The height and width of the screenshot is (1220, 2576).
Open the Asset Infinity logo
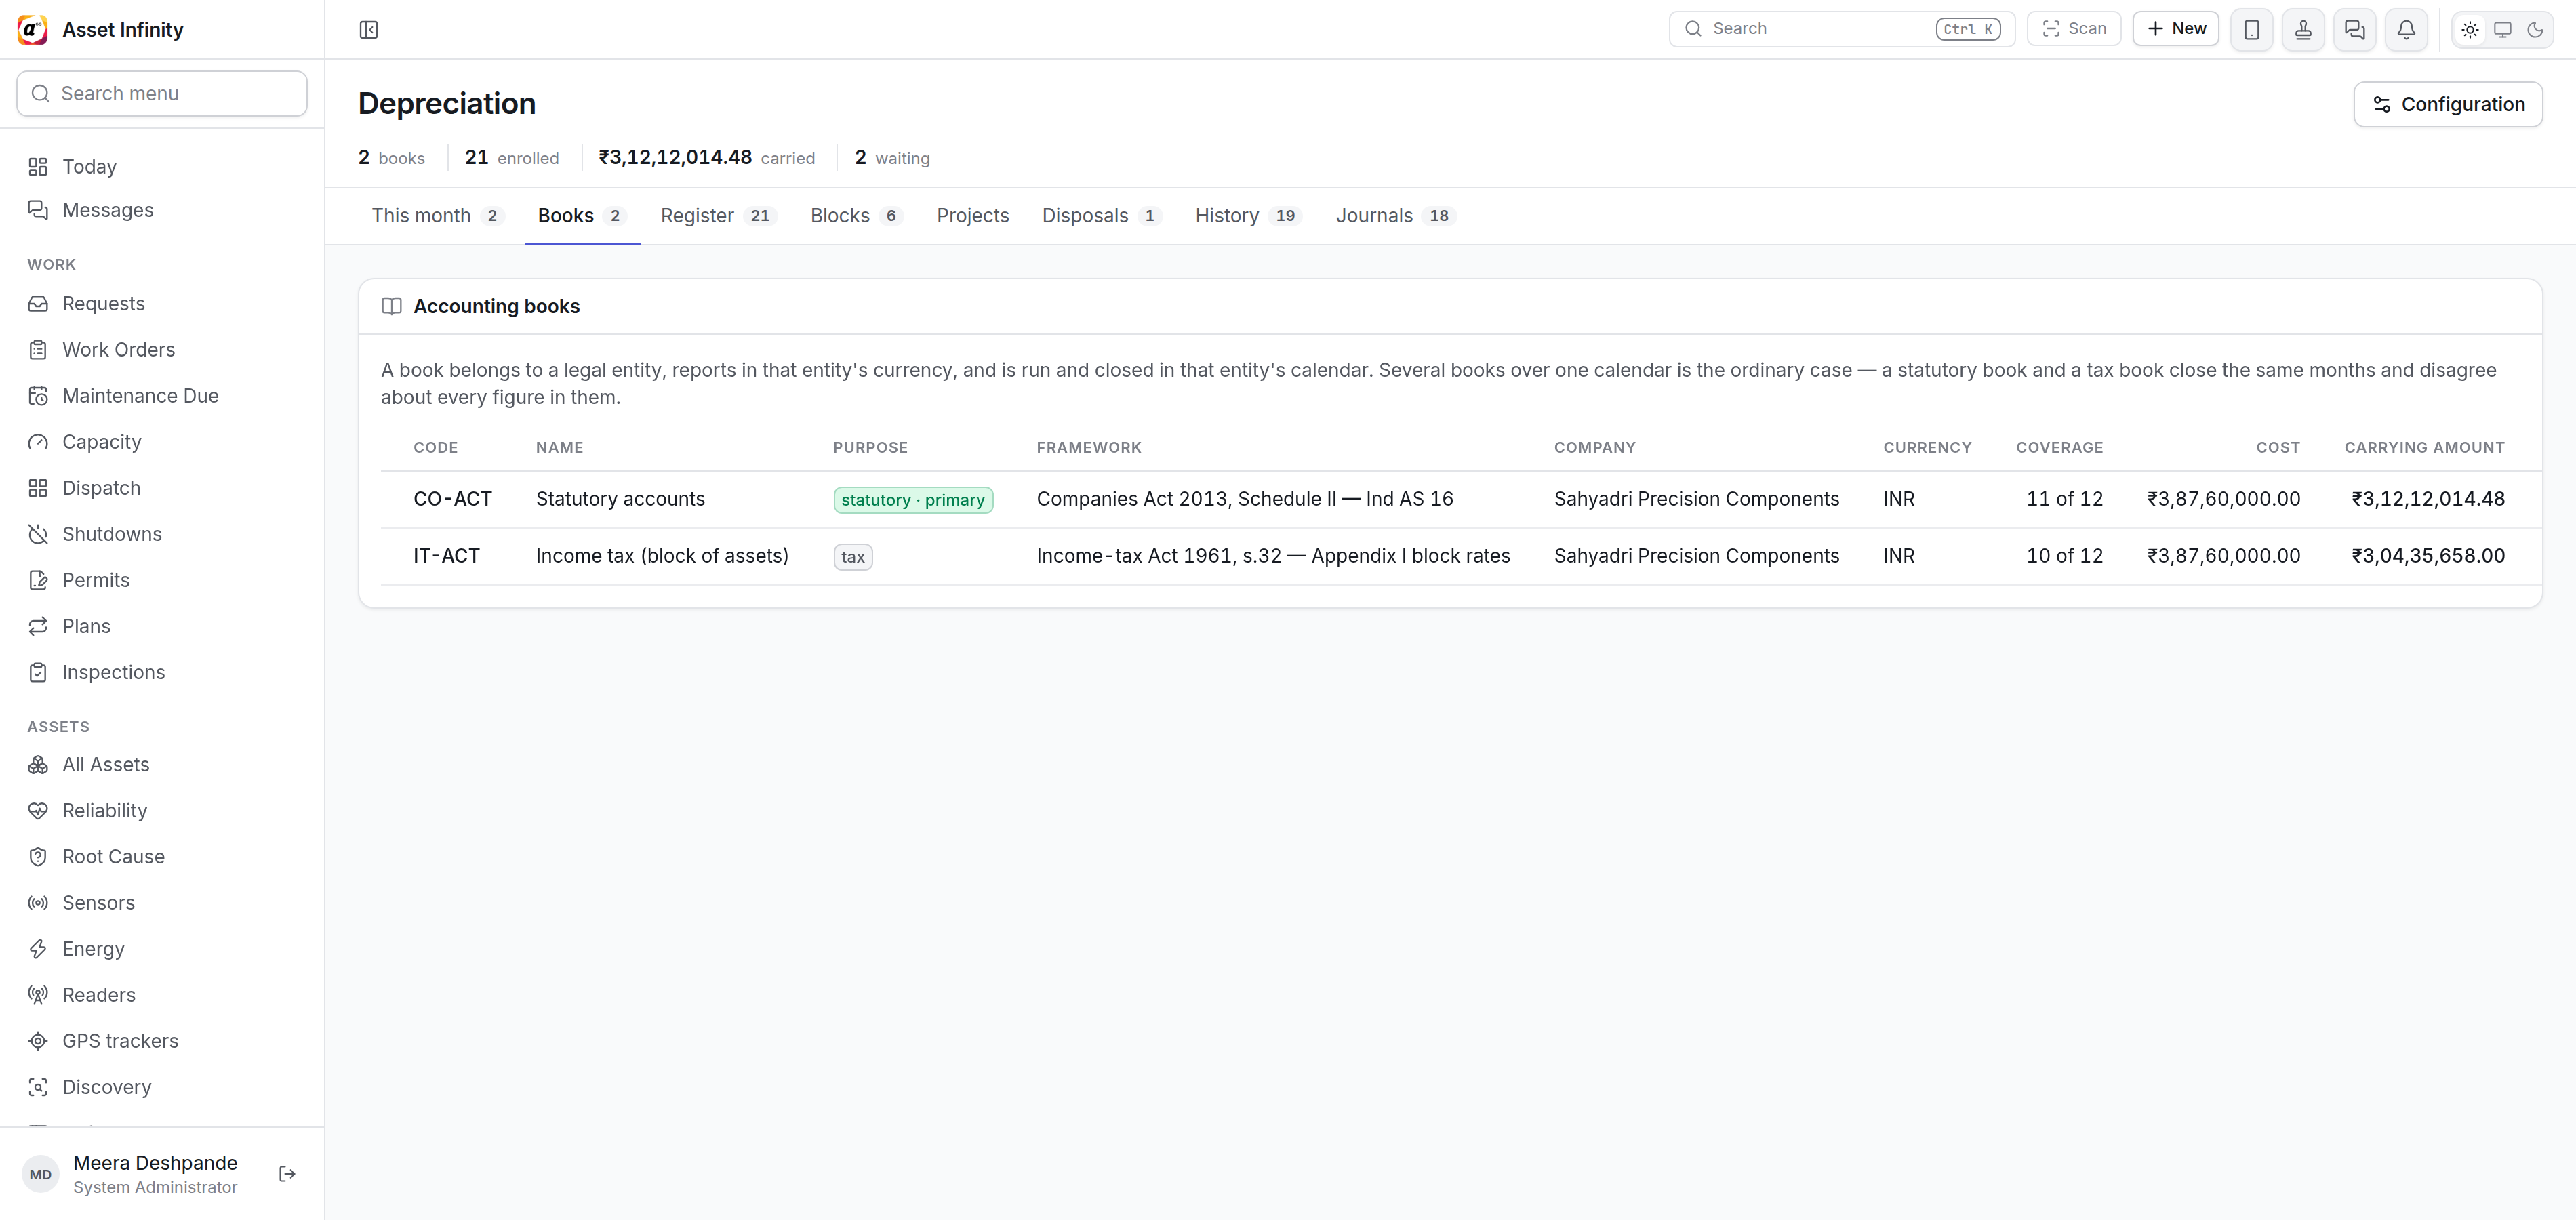click(33, 30)
